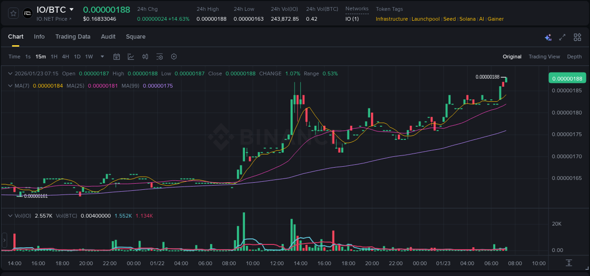Open chart settings via the hexagon icon
Screen dimensions: 590x276
pos(174,57)
